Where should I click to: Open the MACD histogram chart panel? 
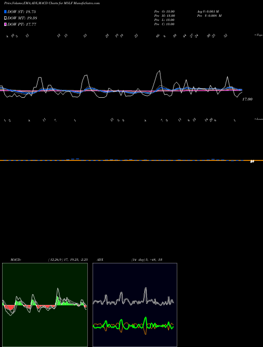(45, 305)
